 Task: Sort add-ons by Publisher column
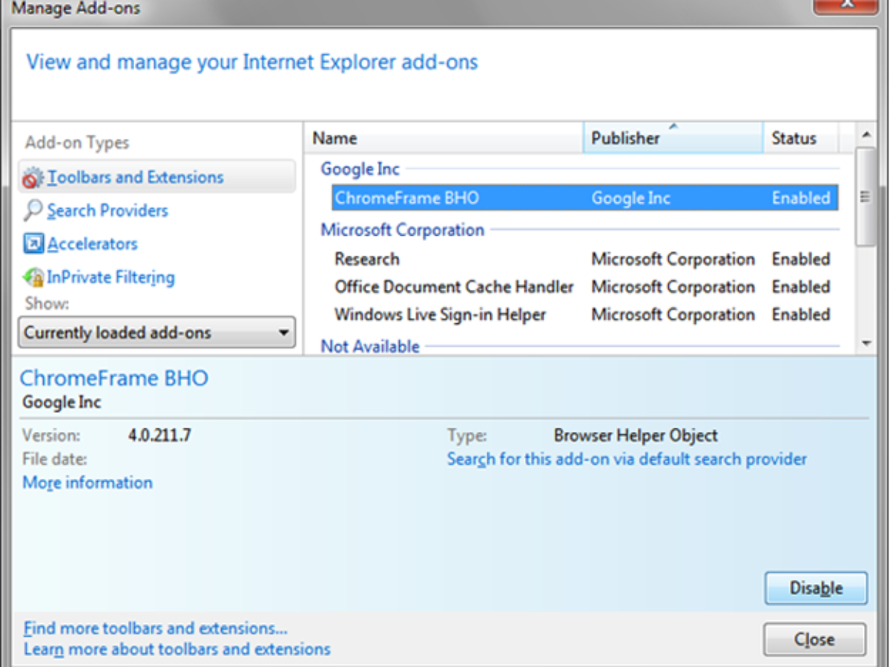(672, 138)
